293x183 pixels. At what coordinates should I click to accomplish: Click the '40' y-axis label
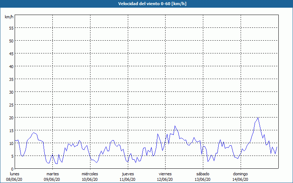(x=11, y=67)
